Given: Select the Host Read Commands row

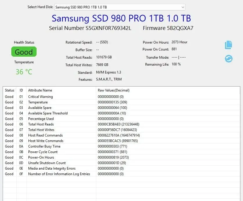Looking at the screenshot, I should pyautogui.click(x=121, y=135).
